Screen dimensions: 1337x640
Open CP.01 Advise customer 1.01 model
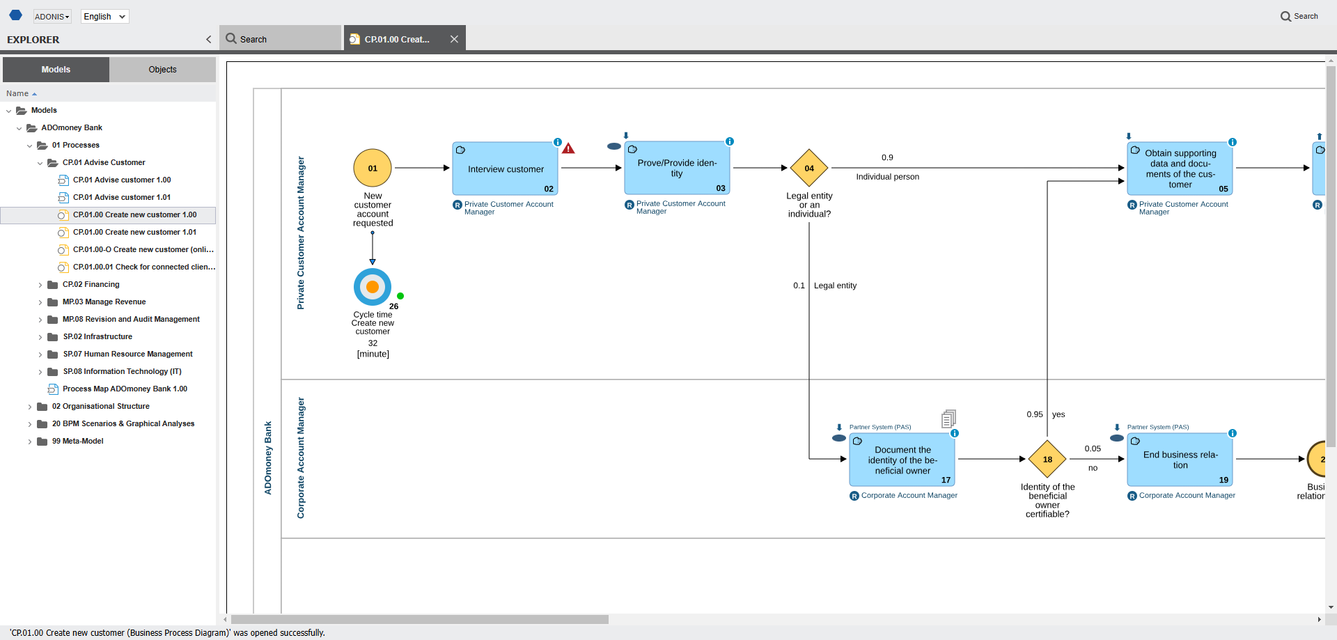(x=122, y=198)
